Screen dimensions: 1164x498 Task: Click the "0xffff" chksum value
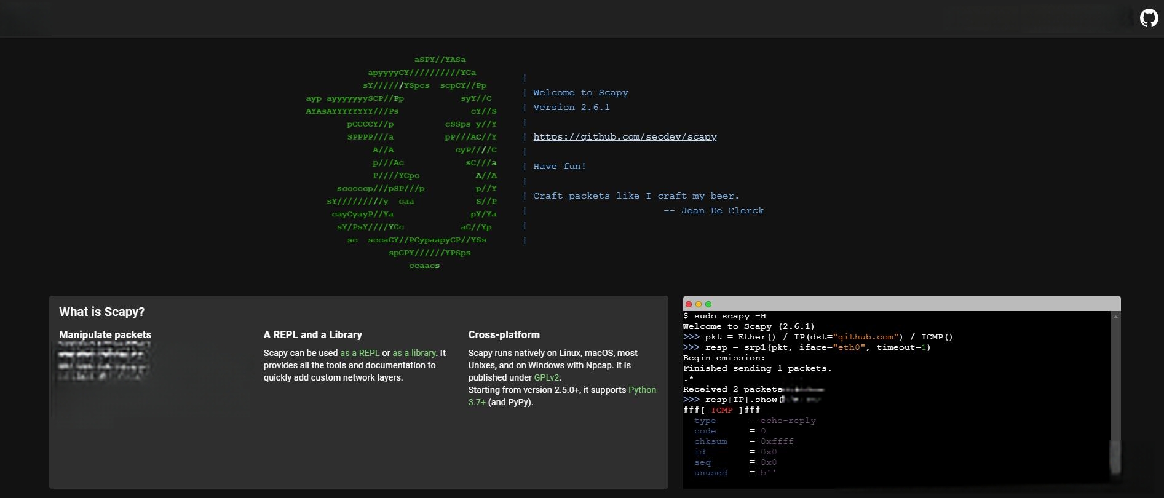[x=777, y=441]
